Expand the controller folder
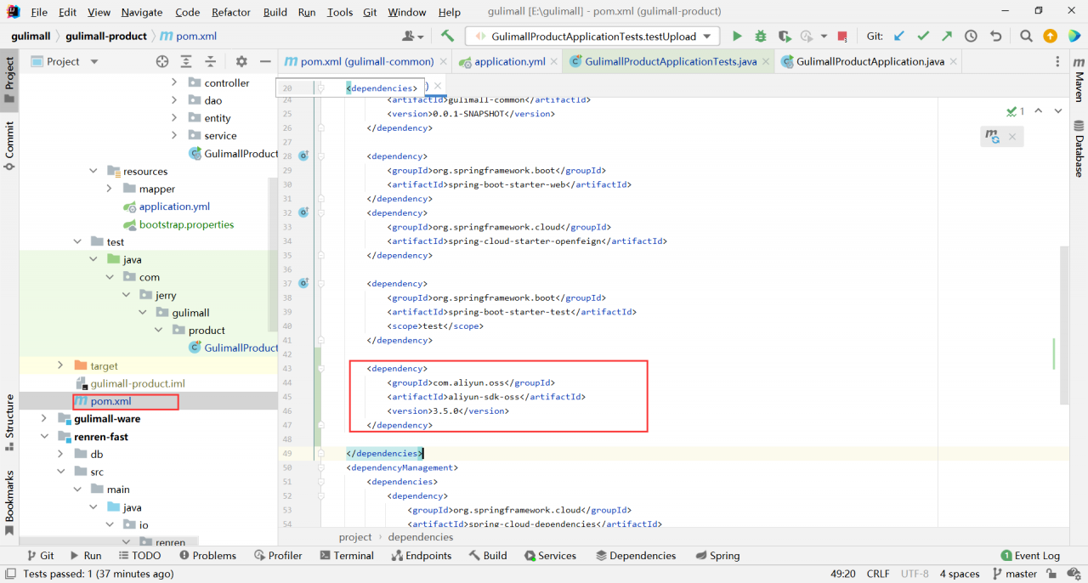1088x583 pixels. pos(174,82)
